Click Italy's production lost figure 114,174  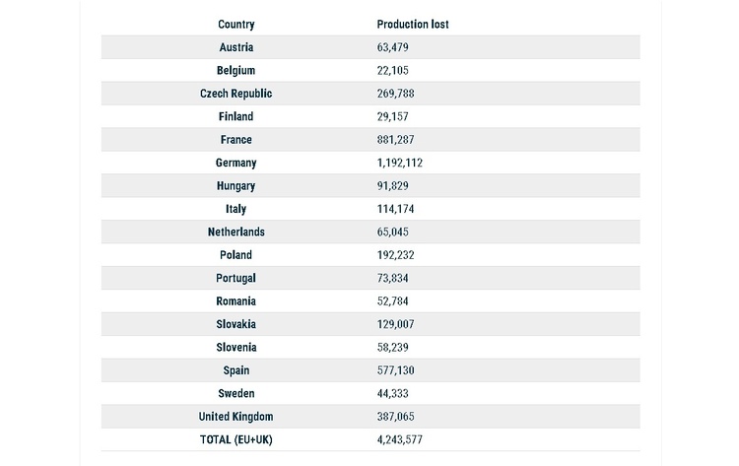[395, 209]
